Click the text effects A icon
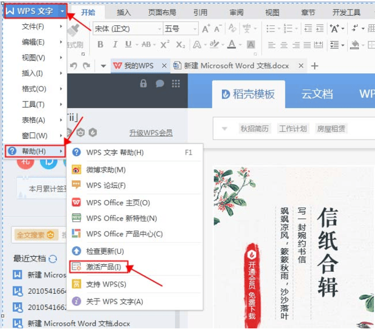375x333 pixels. point(197,45)
